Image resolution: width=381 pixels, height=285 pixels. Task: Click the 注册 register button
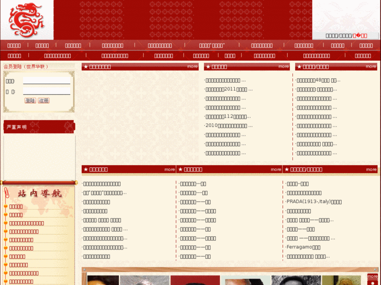(x=43, y=100)
